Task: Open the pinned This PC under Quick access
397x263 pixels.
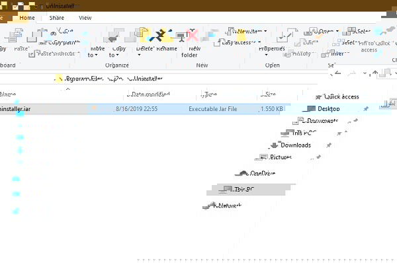Action: [x=299, y=133]
